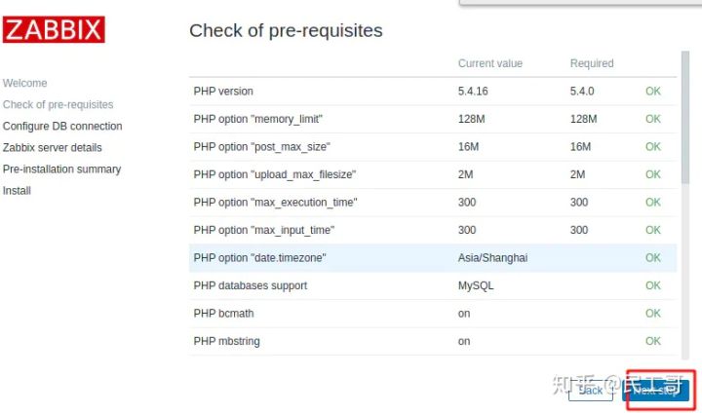Open Pre-installation summary step
The height and width of the screenshot is (413, 702).
[61, 169]
